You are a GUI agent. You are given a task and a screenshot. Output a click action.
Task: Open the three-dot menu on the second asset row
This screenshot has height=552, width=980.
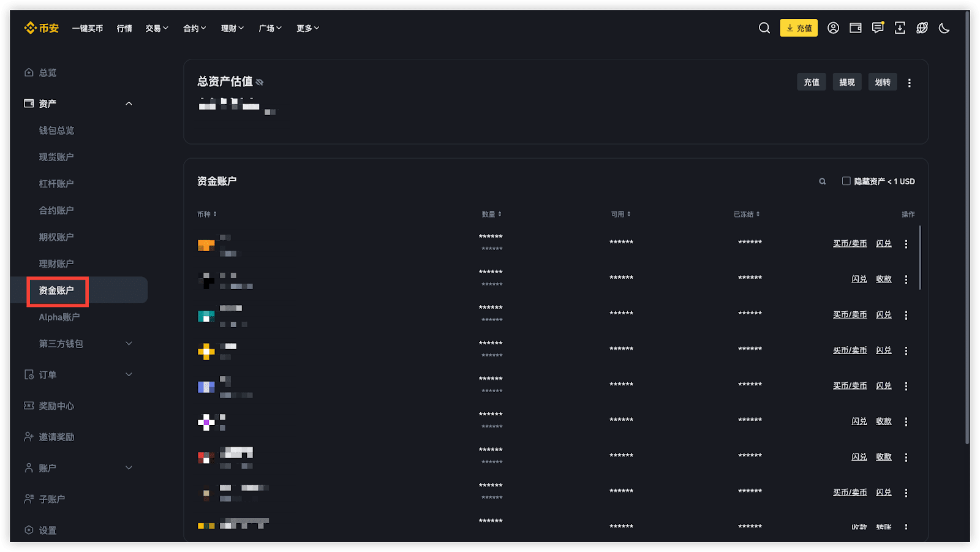[906, 279]
